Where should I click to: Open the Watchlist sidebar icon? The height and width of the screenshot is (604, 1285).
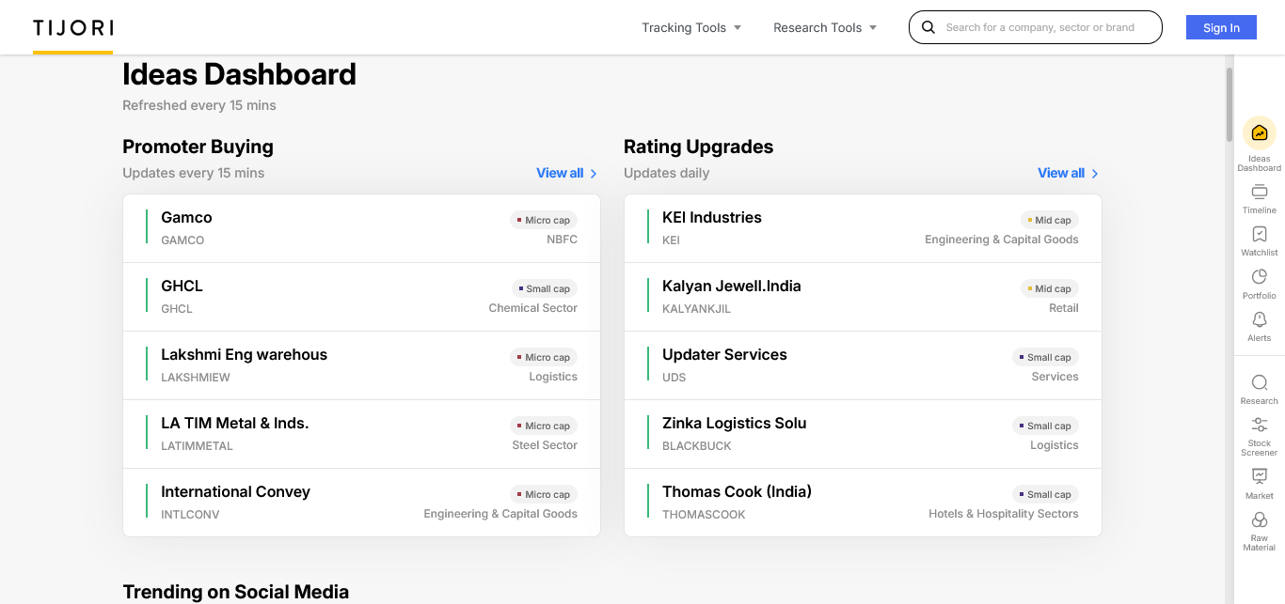point(1259,234)
